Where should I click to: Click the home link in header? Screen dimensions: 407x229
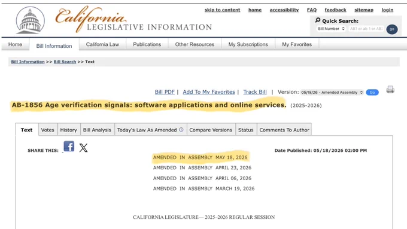[255, 10]
